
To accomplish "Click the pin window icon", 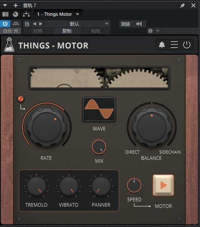I will [x=182, y=6].
